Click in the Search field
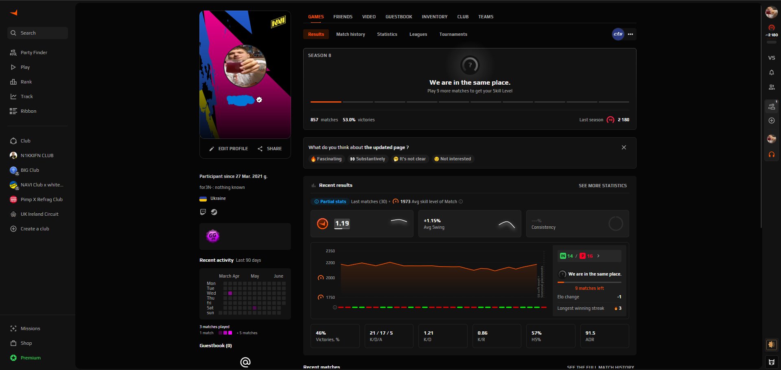Image resolution: width=781 pixels, height=370 pixels. click(37, 33)
